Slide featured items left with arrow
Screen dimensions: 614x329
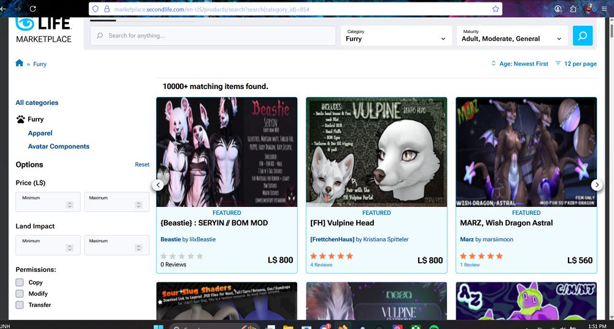pyautogui.click(x=158, y=185)
